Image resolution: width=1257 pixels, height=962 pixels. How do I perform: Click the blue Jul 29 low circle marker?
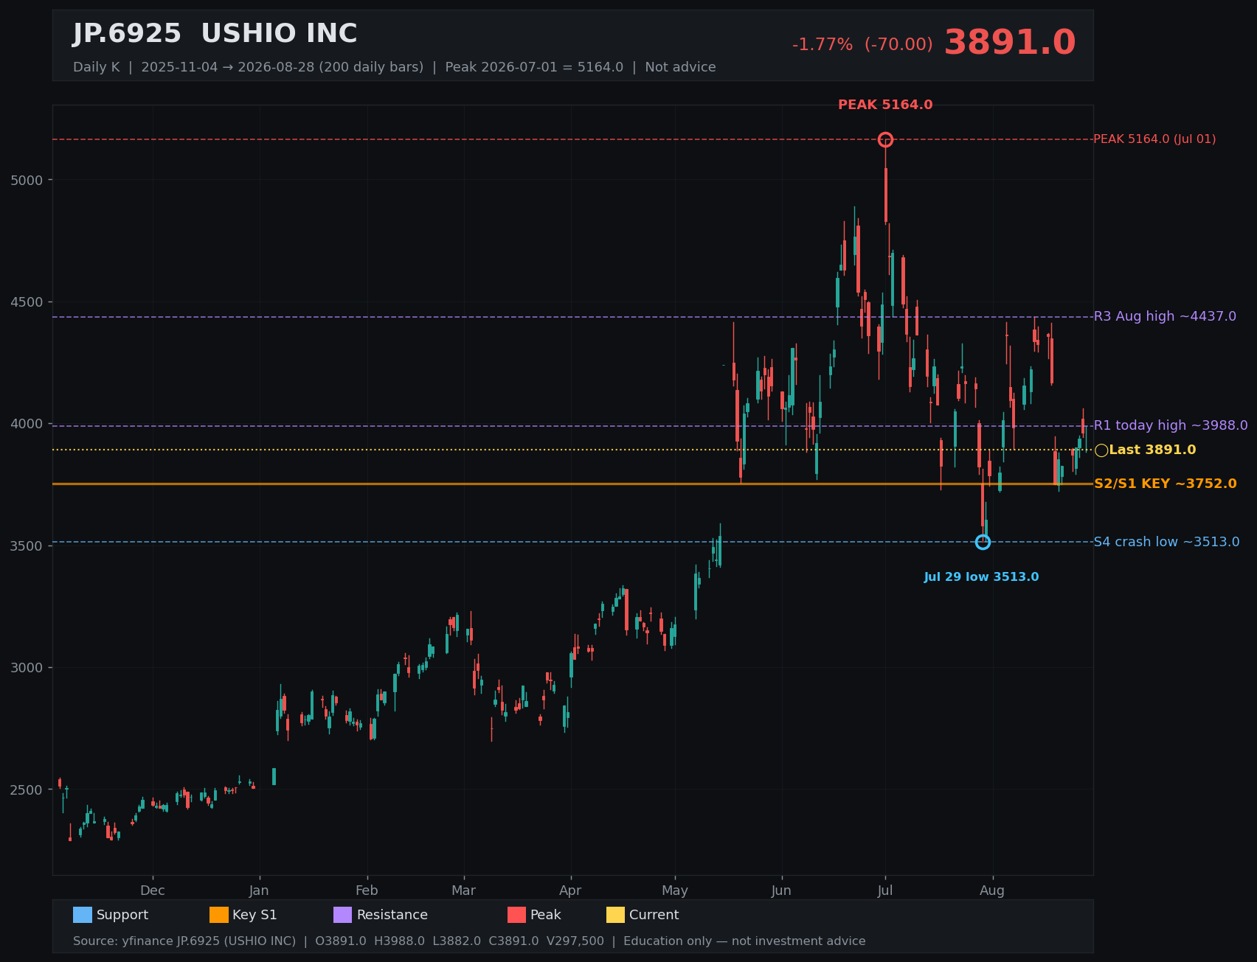coord(983,543)
